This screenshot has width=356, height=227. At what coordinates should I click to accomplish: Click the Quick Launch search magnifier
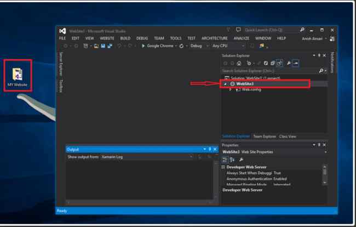tap(302, 30)
